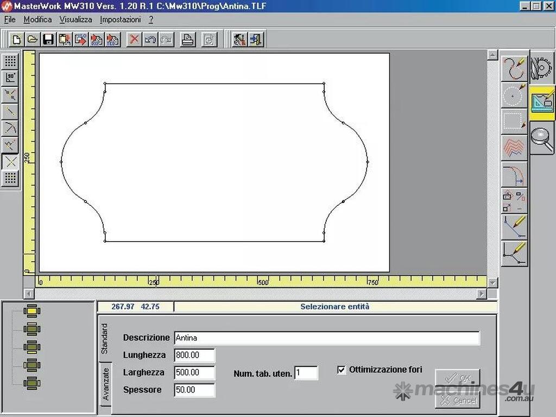Click the Lunghezza input field

coord(194,356)
